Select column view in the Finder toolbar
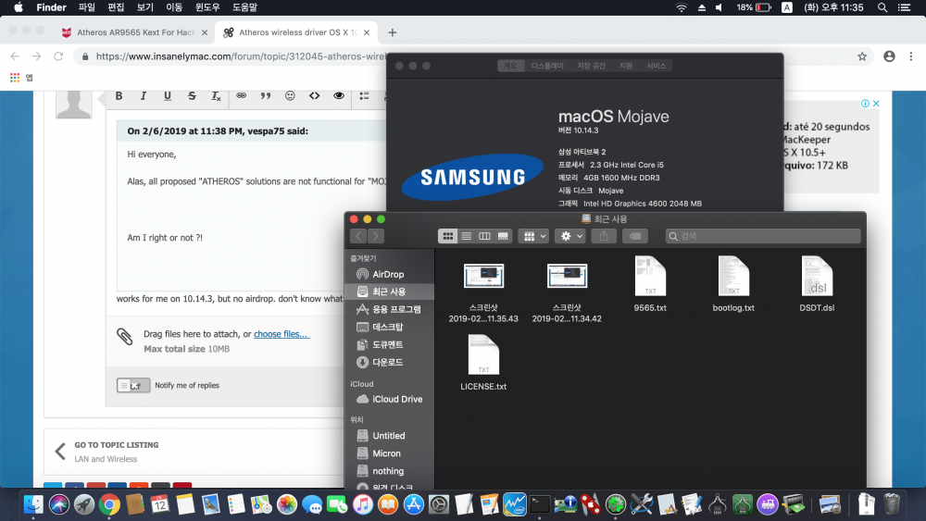The image size is (926, 521). (x=484, y=236)
